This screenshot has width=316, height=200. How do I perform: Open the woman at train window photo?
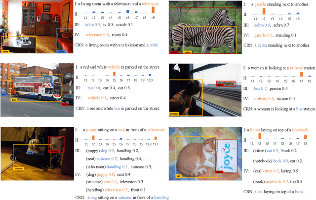click(x=205, y=90)
